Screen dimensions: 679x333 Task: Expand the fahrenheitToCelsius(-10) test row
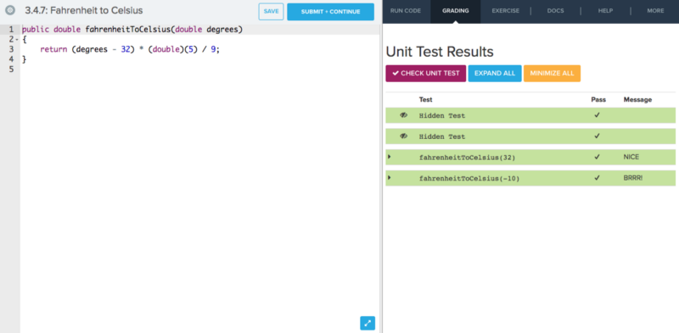pos(390,177)
